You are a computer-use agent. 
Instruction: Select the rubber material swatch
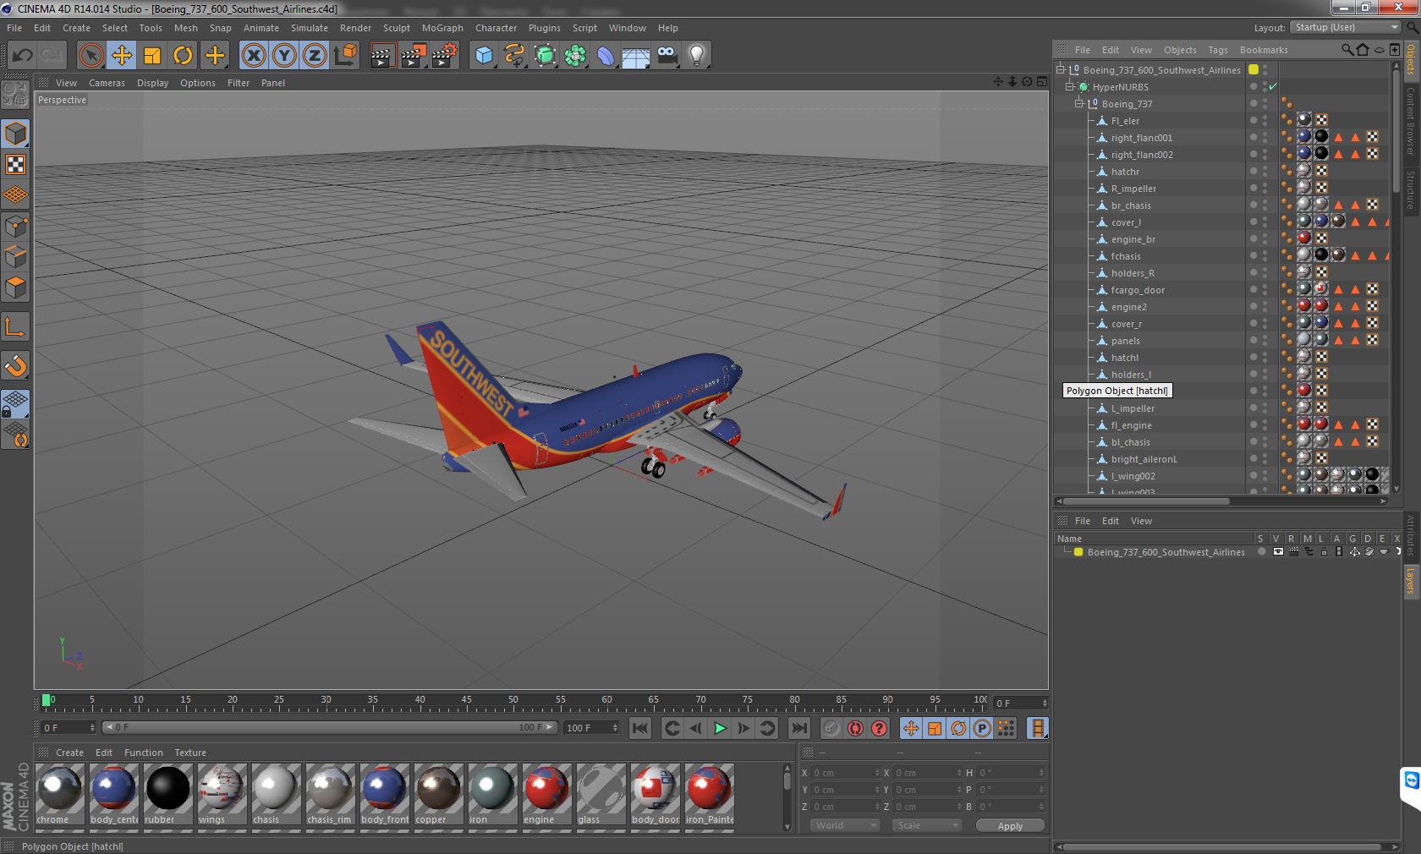(168, 794)
